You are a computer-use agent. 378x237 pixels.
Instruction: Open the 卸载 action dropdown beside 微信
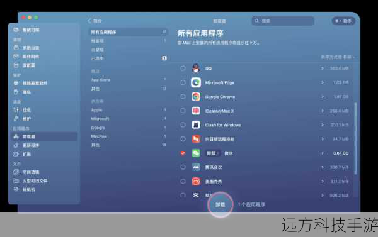(x=213, y=153)
